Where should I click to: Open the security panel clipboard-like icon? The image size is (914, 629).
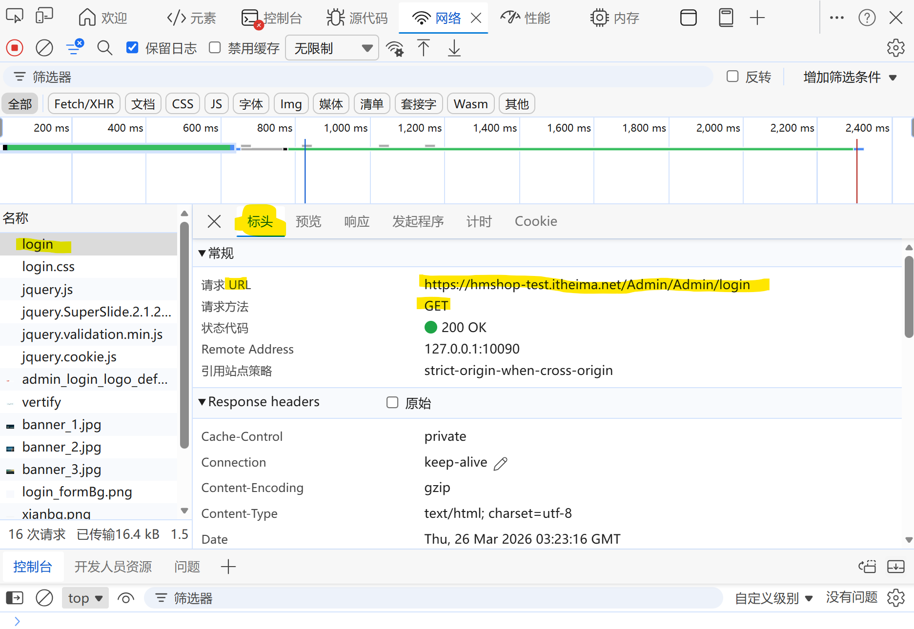[x=726, y=18]
